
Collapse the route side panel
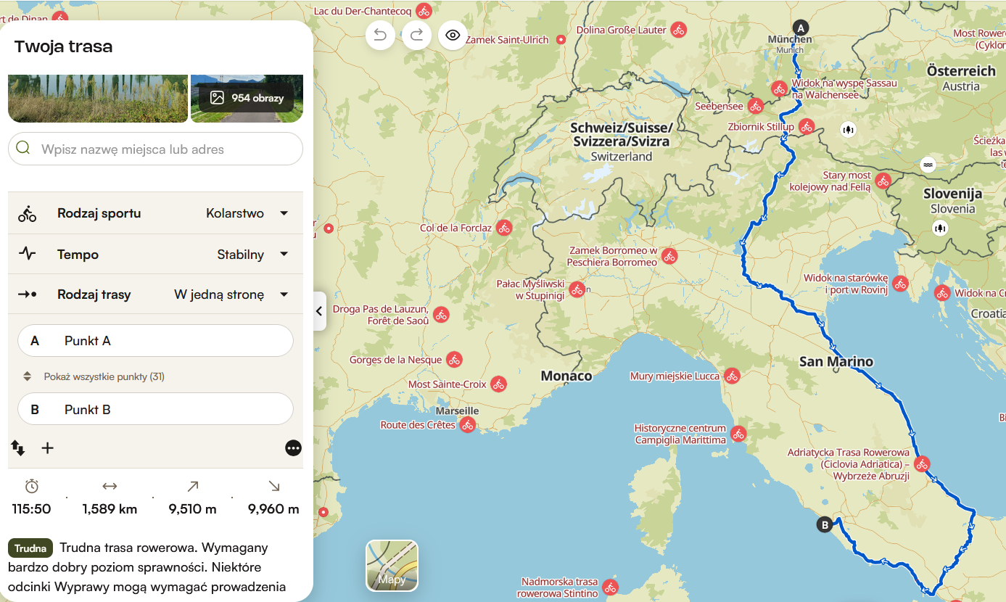pos(319,311)
